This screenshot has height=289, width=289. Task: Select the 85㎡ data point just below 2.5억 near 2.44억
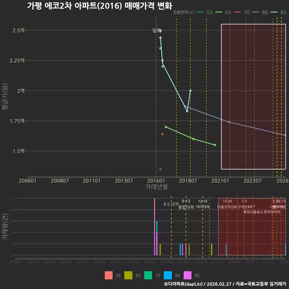coord(160,38)
